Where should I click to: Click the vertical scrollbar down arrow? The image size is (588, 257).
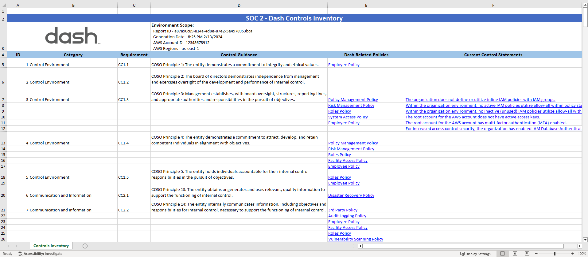click(x=585, y=240)
